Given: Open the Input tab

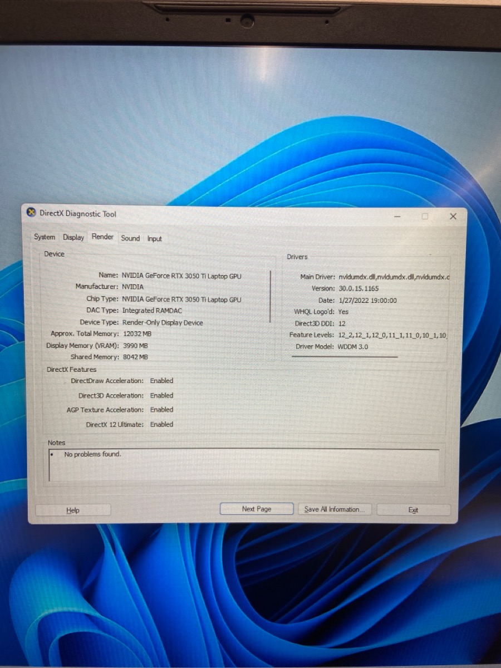Looking at the screenshot, I should [x=155, y=239].
